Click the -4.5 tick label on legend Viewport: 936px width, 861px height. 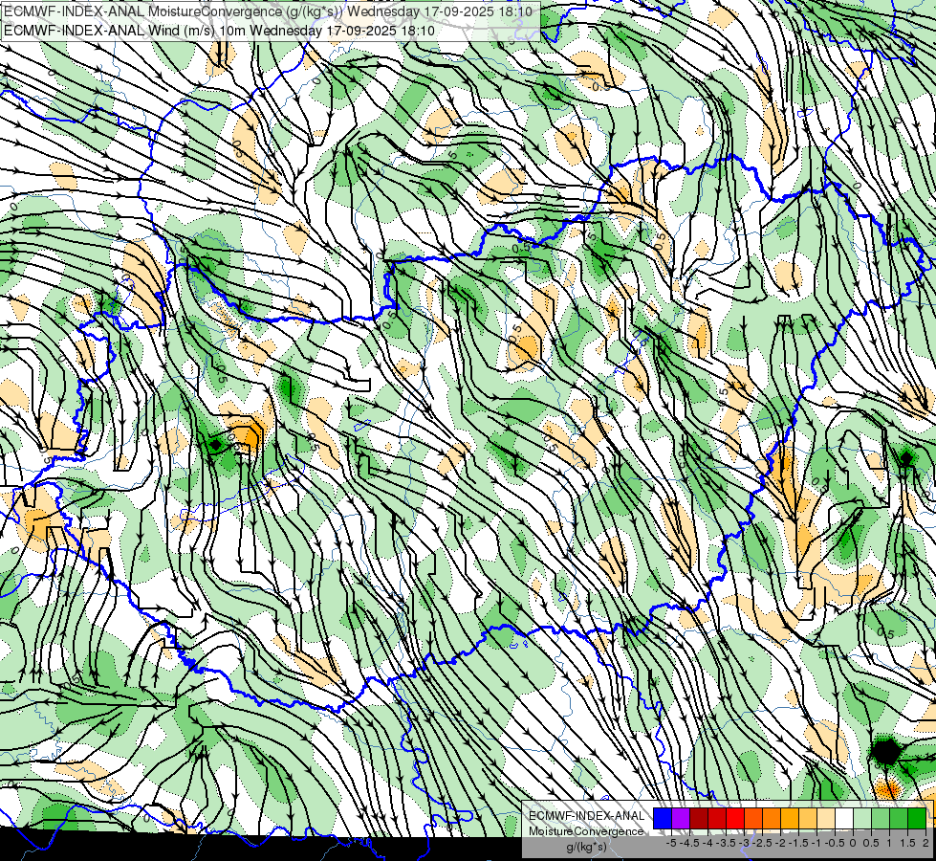[690, 843]
